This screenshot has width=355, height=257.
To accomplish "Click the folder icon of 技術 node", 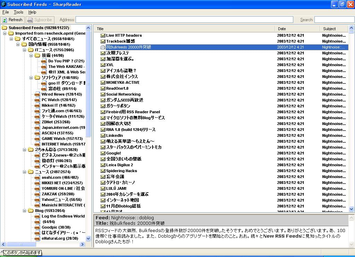I will pos(37,55).
